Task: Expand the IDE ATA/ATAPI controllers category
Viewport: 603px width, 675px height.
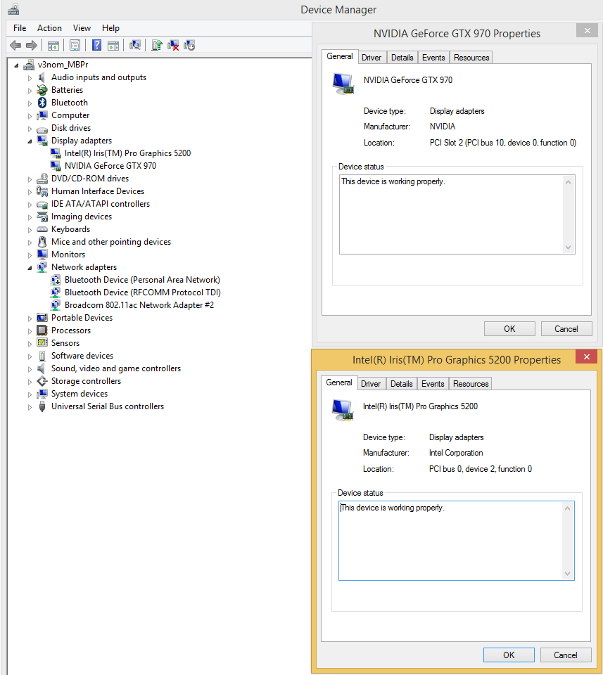Action: coord(30,205)
